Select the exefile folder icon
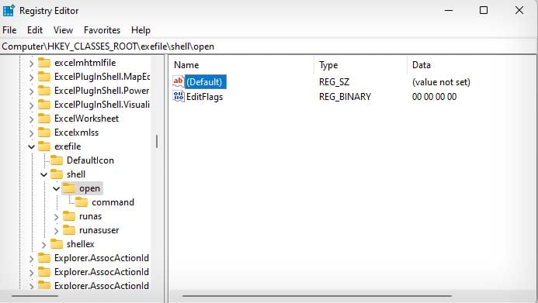Viewport: 538px width, 303px height. [44, 146]
